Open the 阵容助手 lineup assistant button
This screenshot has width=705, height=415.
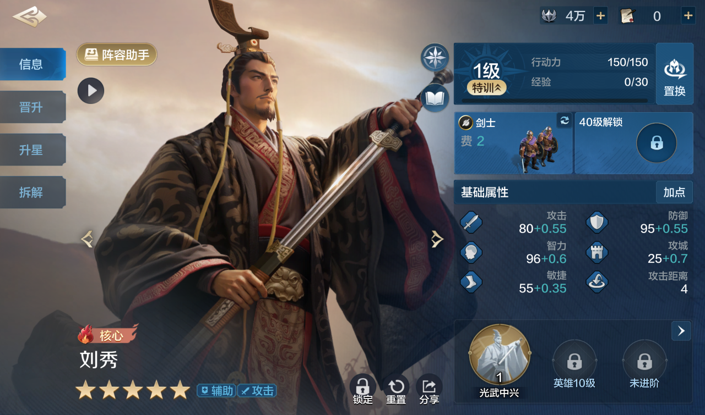click(117, 55)
